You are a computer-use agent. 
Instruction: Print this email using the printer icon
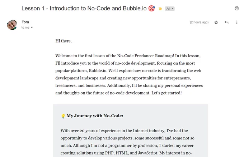tap(237, 8)
